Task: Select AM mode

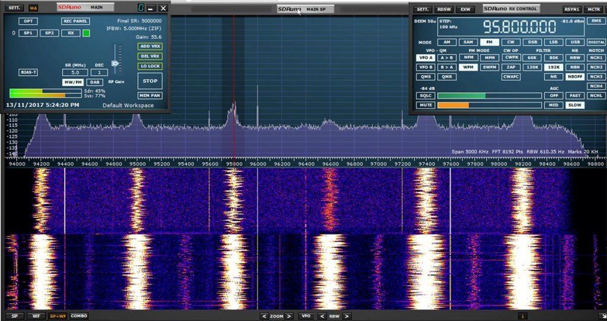Action: click(x=447, y=42)
